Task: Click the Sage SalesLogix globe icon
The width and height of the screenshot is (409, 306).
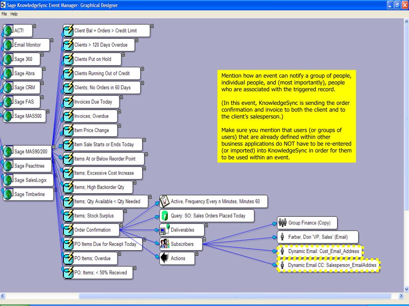Action: pyautogui.click(x=8, y=180)
